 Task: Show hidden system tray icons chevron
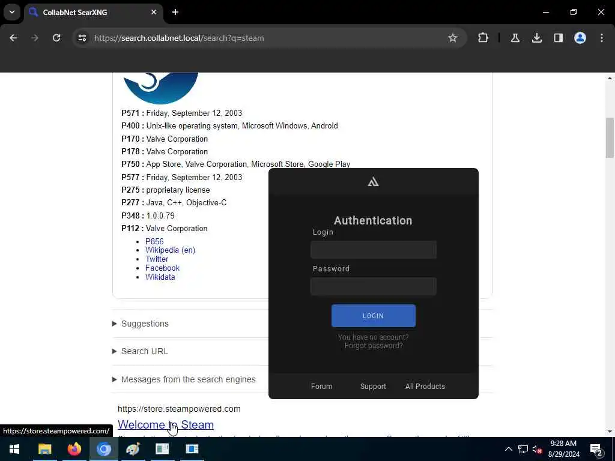(508, 449)
